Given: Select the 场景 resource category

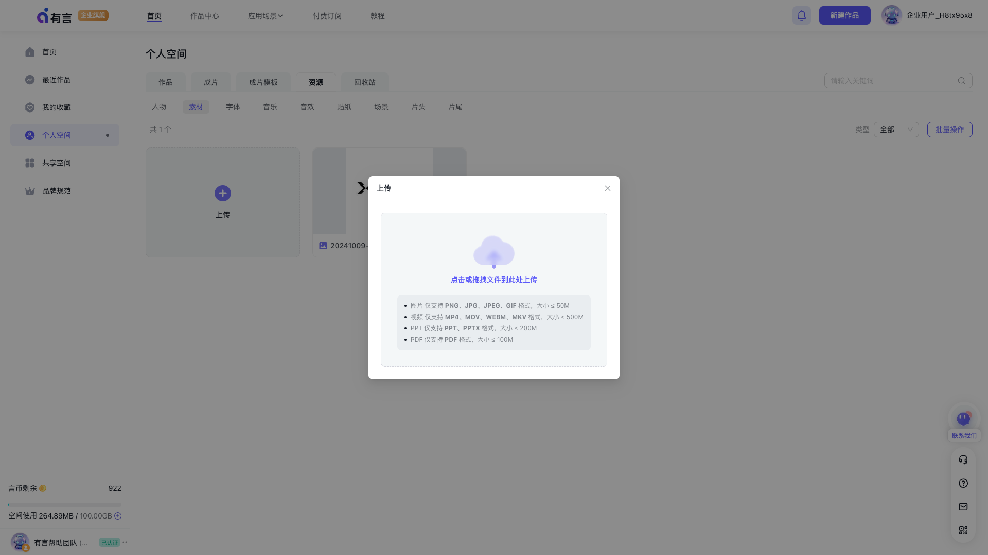Looking at the screenshot, I should pos(381,107).
